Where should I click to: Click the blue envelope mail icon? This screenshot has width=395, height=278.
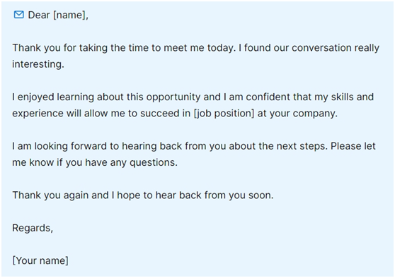pyautogui.click(x=19, y=15)
